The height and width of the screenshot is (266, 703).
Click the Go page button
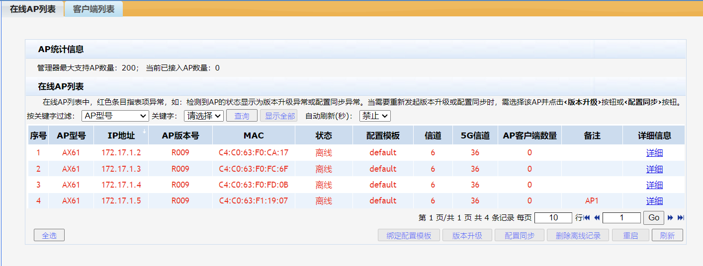654,218
